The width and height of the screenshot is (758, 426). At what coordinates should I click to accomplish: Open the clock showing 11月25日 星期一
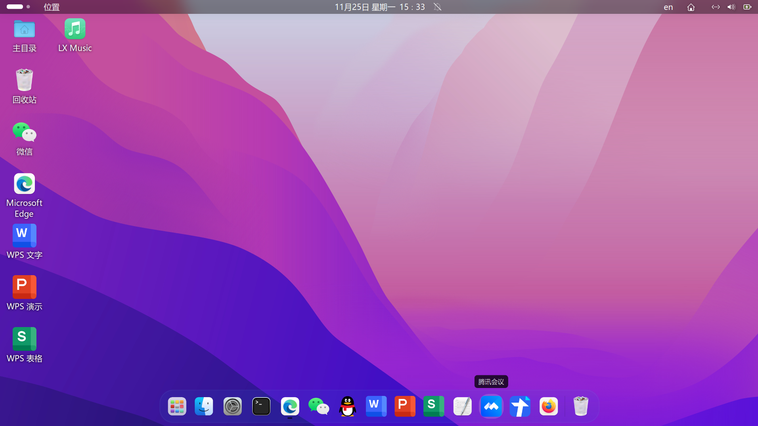(380, 7)
